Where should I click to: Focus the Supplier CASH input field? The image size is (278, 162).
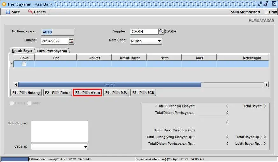click(x=144, y=32)
